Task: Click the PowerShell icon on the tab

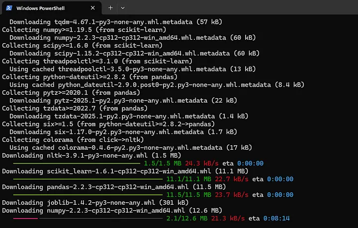Action: point(9,8)
